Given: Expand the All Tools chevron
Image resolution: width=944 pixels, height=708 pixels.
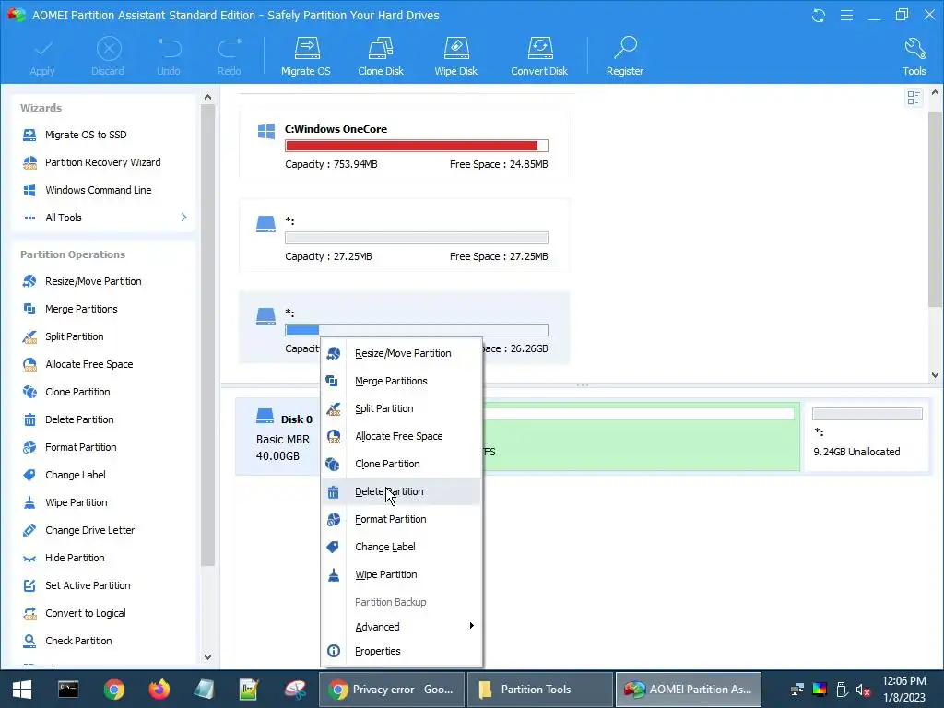Looking at the screenshot, I should tap(183, 218).
